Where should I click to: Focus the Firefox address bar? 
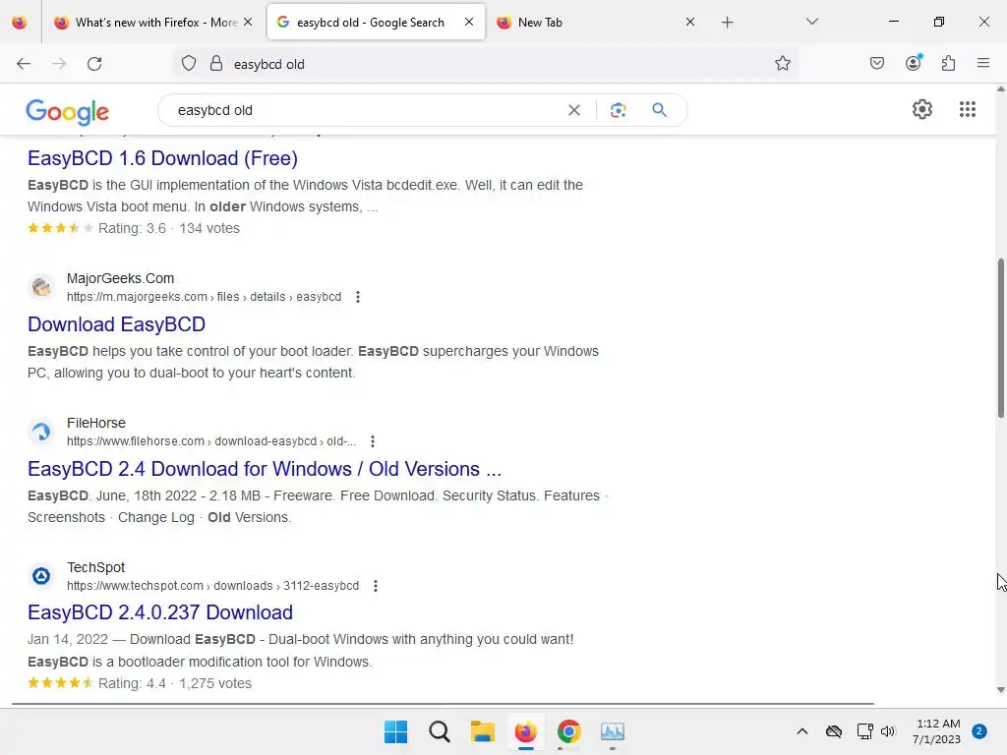[486, 64]
